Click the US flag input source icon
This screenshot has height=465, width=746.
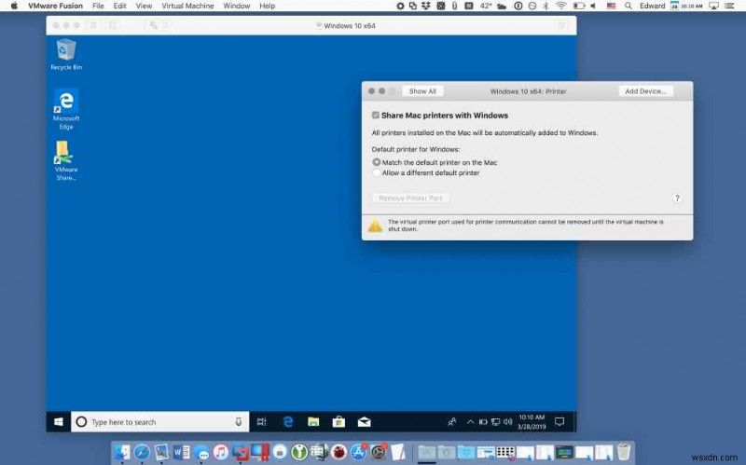pos(612,6)
